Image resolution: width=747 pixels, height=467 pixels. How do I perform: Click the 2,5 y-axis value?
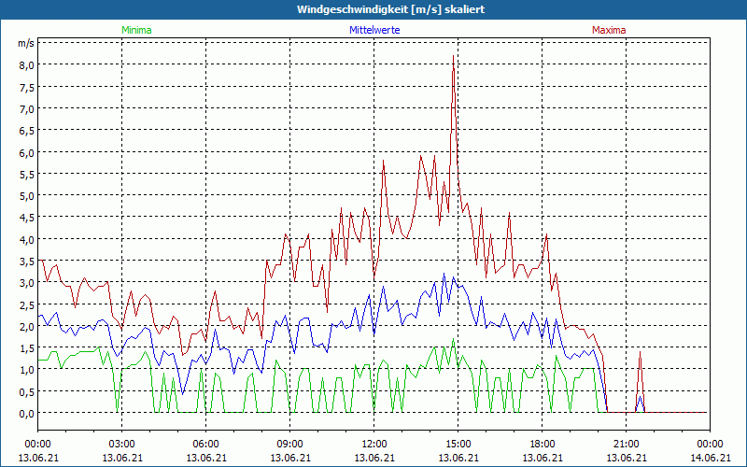click(27, 305)
